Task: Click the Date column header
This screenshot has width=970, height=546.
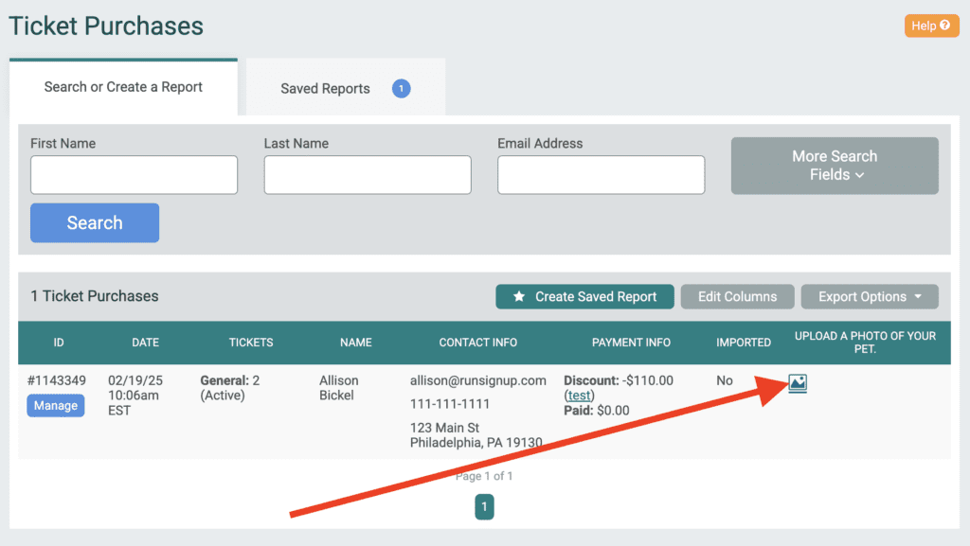Action: point(145,343)
